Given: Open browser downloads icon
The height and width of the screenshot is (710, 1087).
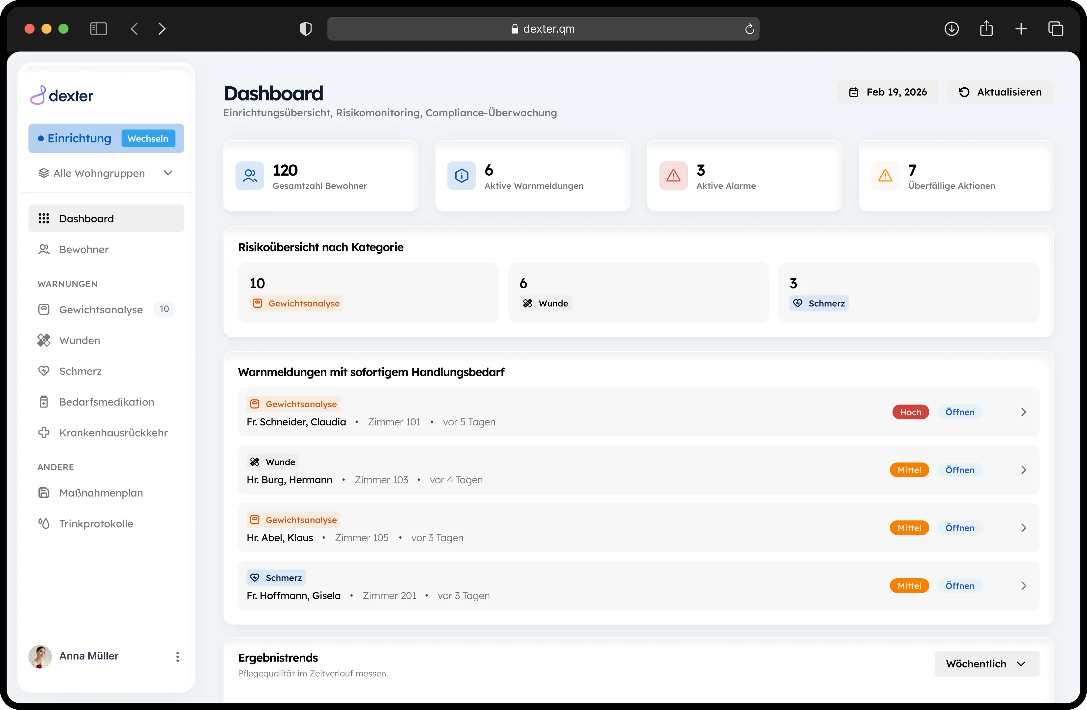Looking at the screenshot, I should [x=951, y=29].
